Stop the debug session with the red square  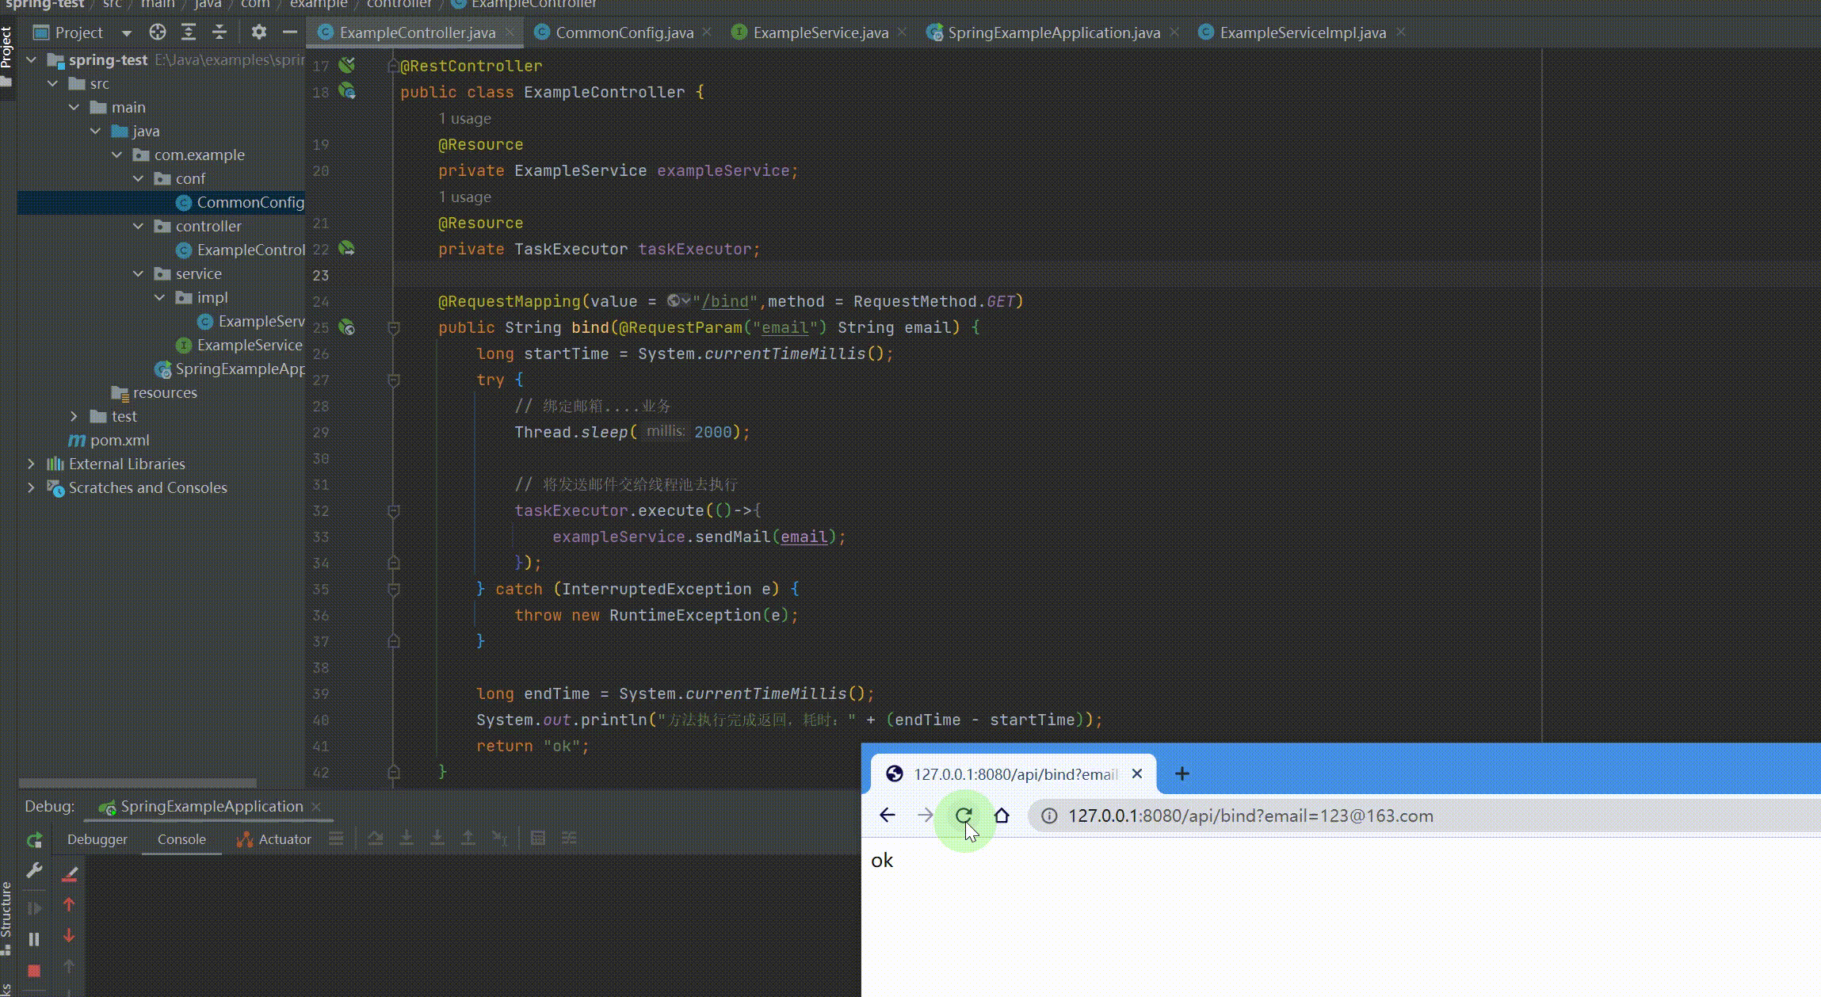[34, 970]
